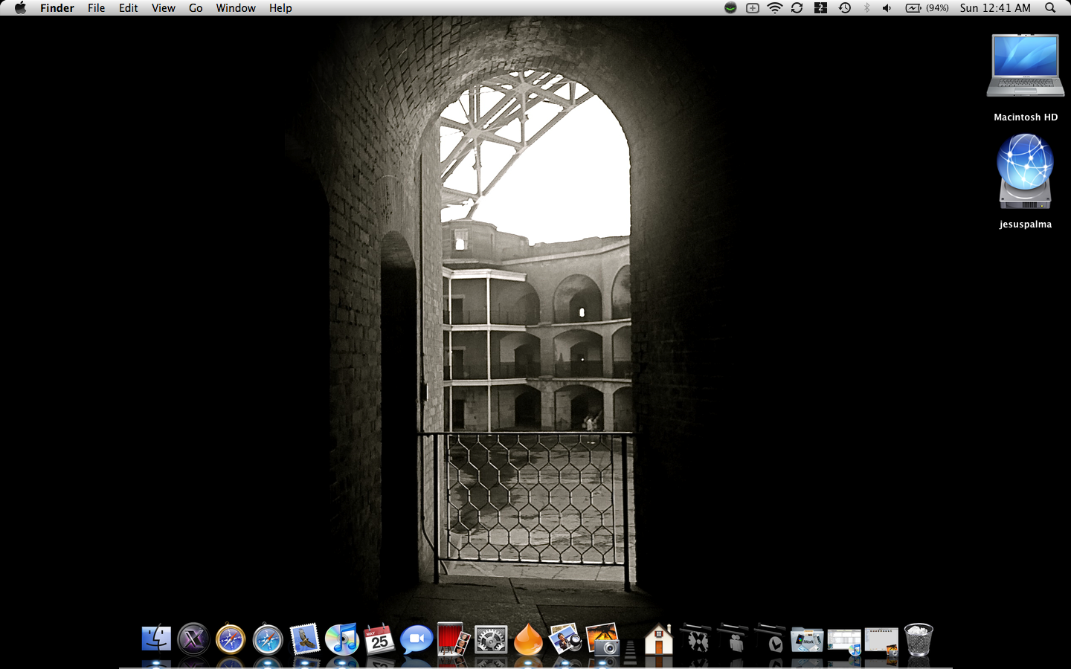
Task: Launch the orange droplet app in the Dock
Action: coord(528,639)
